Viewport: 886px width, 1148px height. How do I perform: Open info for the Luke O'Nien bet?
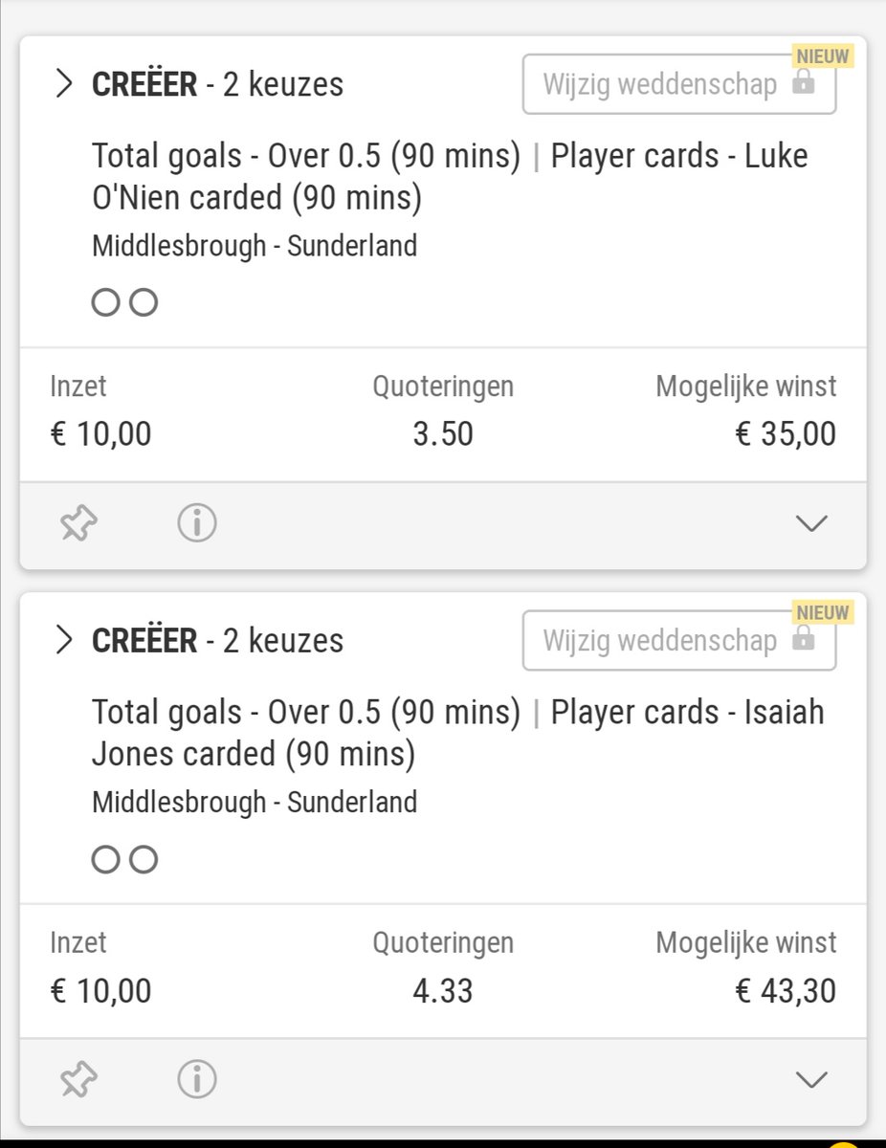click(x=198, y=523)
